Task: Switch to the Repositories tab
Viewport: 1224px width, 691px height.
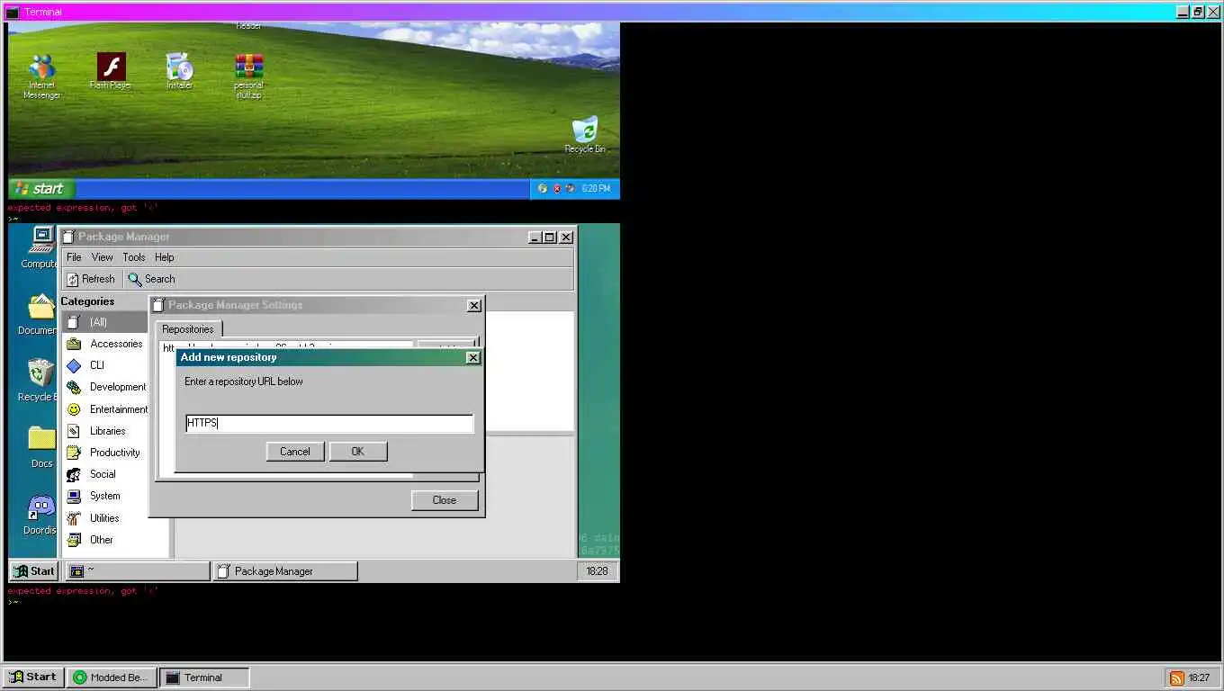Action: click(x=188, y=329)
